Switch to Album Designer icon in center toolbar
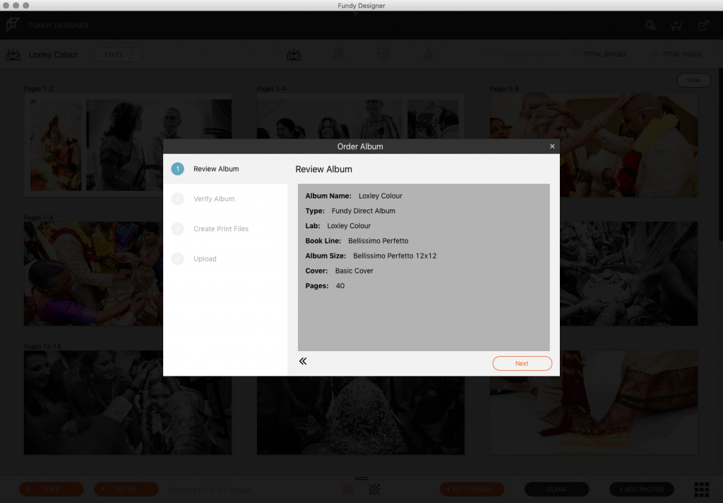Viewport: 723px width, 503px height. pyautogui.click(x=294, y=54)
